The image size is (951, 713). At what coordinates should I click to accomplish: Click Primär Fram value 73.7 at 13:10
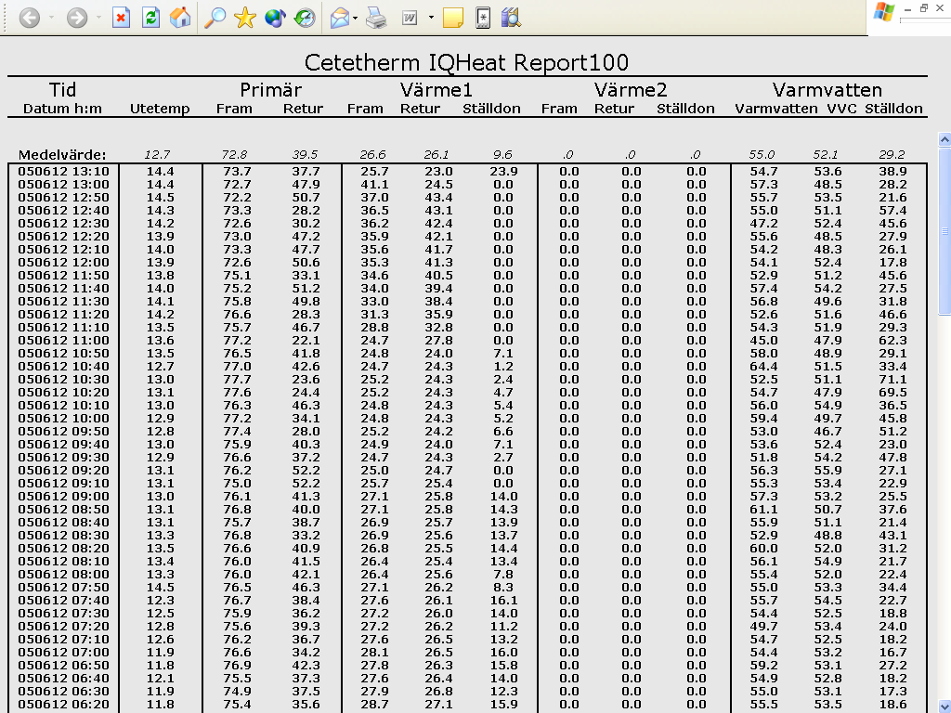pos(237,172)
